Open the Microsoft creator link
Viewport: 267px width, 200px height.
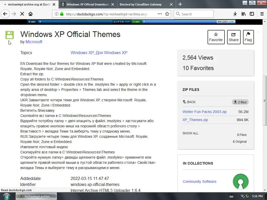pos(34,42)
